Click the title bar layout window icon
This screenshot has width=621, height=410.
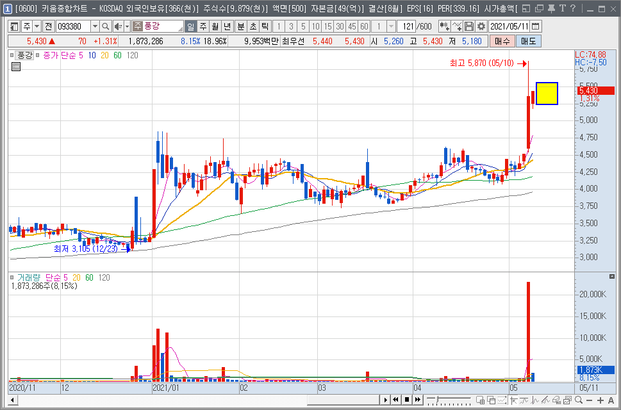tap(526, 8)
